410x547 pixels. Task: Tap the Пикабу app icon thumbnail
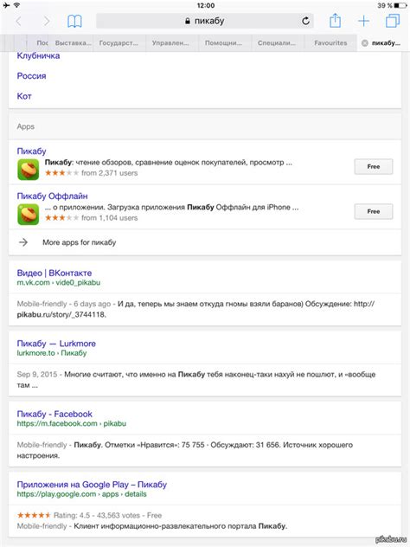pos(29,170)
